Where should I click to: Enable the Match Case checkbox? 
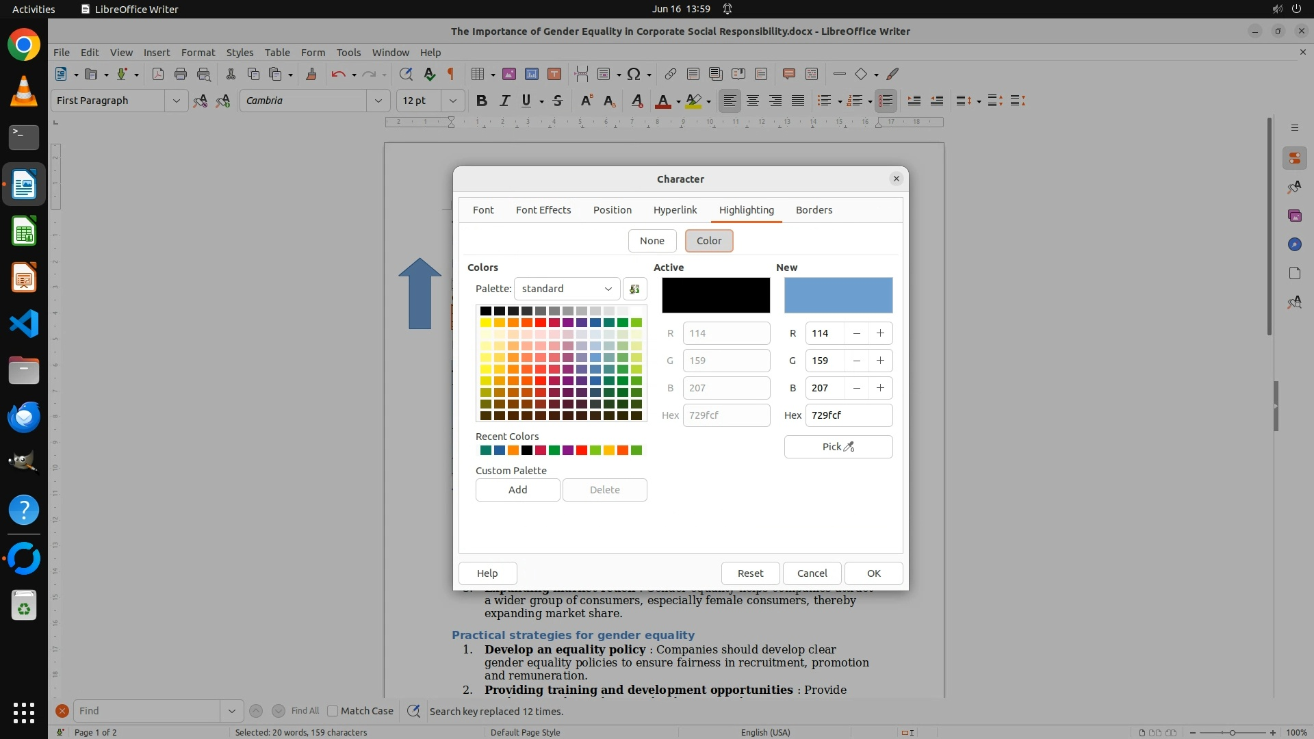coord(333,711)
